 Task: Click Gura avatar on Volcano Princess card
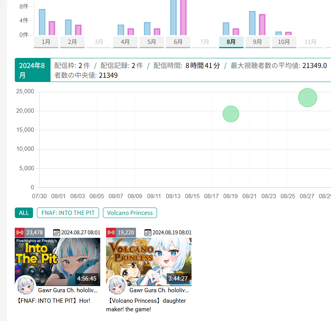pyautogui.click(x=117, y=286)
